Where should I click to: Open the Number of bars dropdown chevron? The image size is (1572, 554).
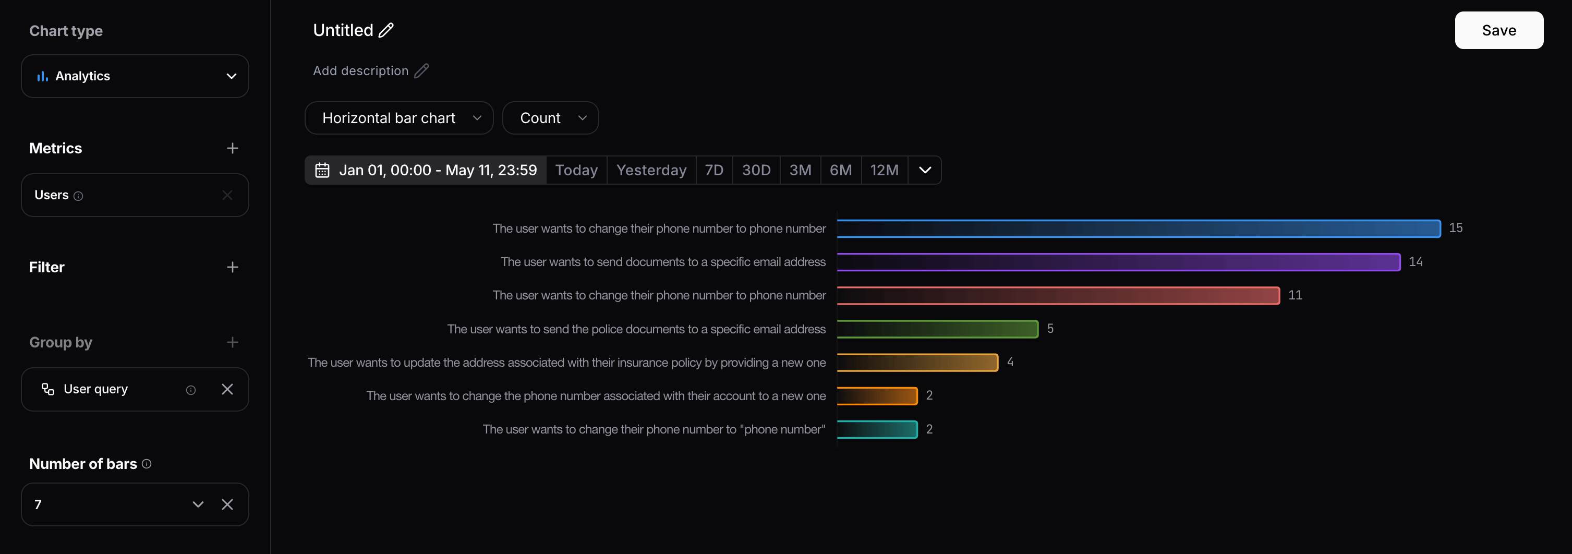point(198,504)
